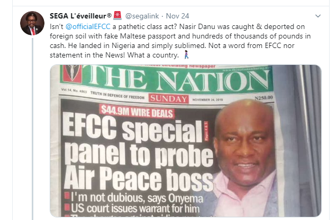336x220 pixels.
Task: Click the vertical thread line under avatar
Action: (33, 129)
